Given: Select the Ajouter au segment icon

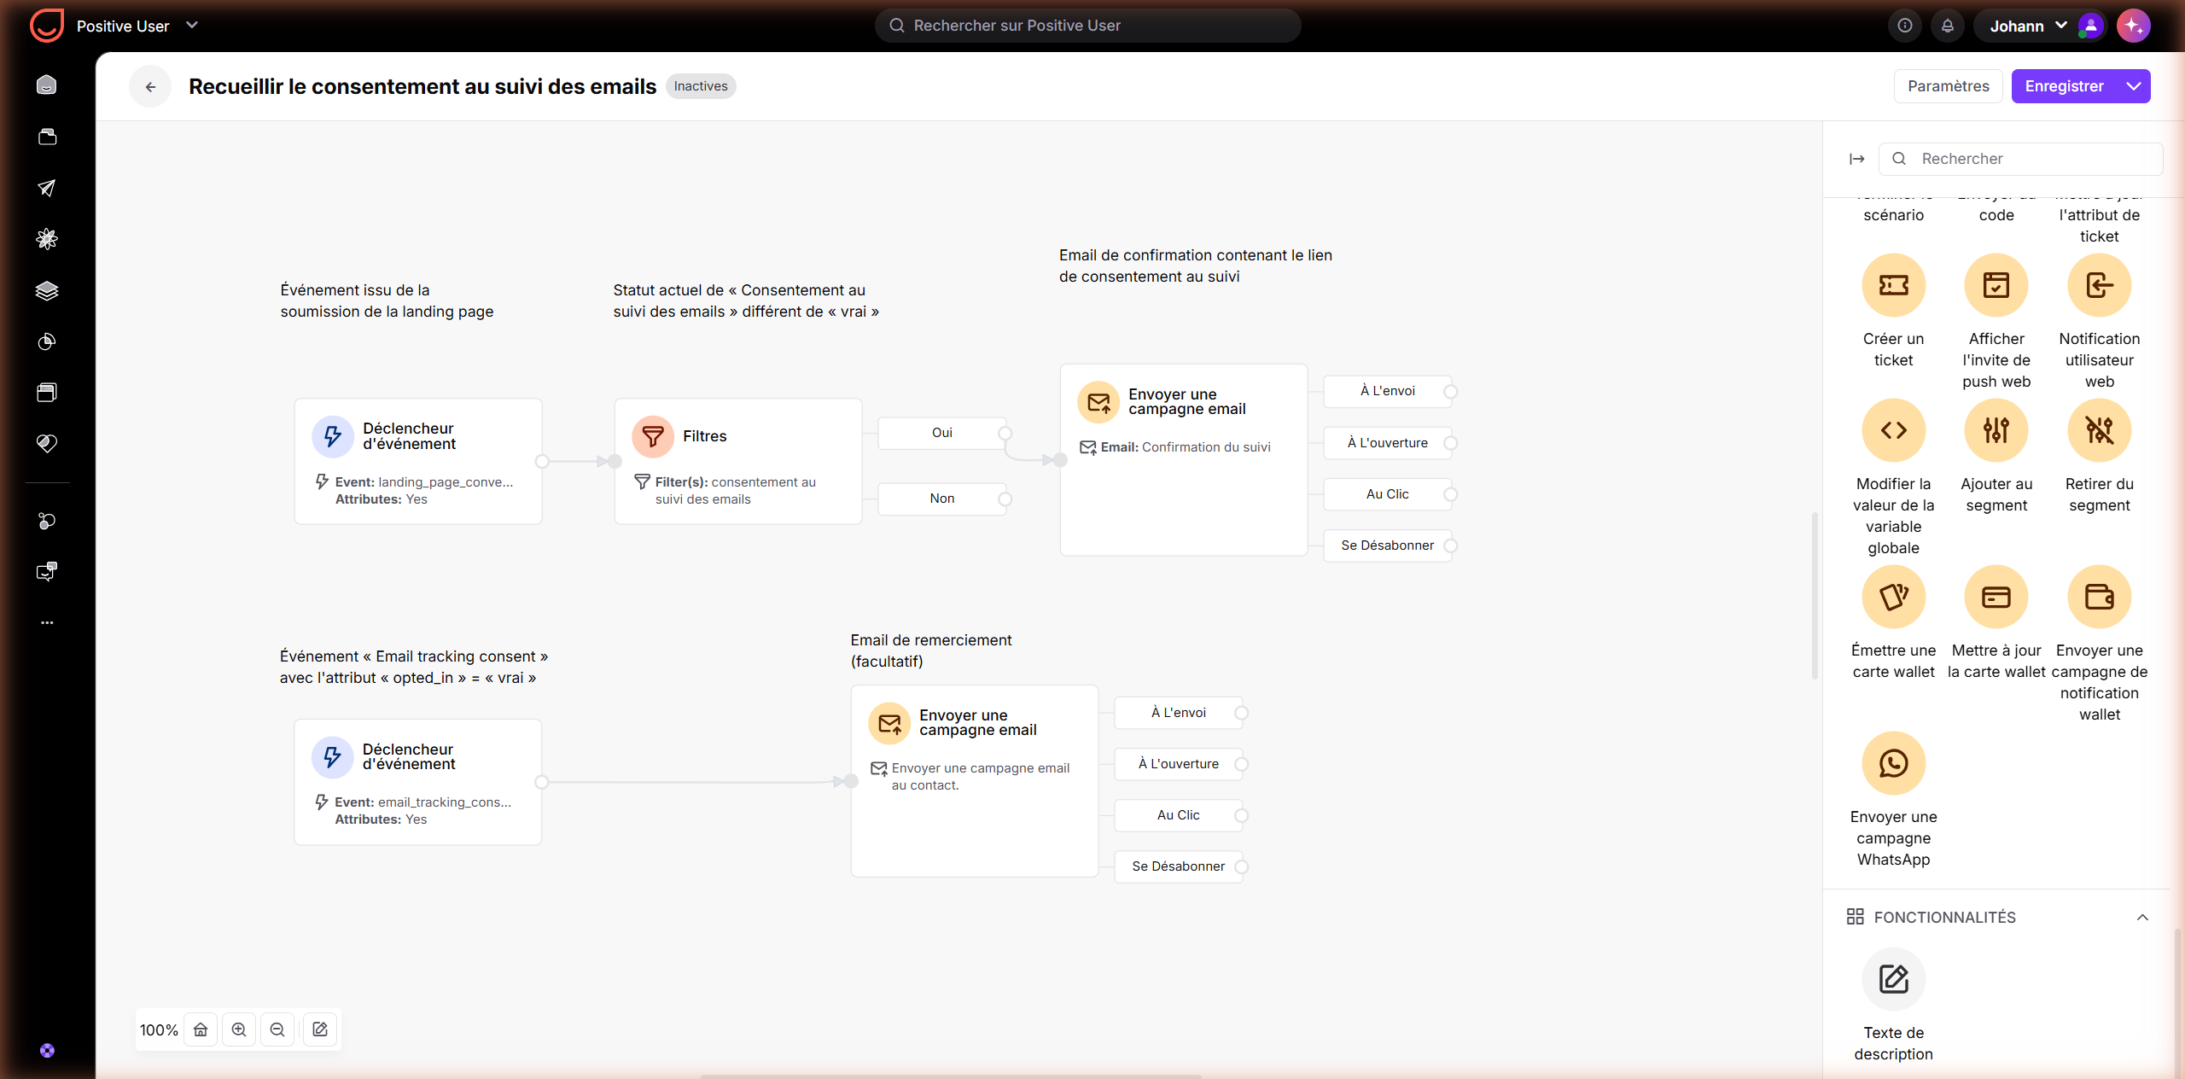Looking at the screenshot, I should coord(1996,430).
